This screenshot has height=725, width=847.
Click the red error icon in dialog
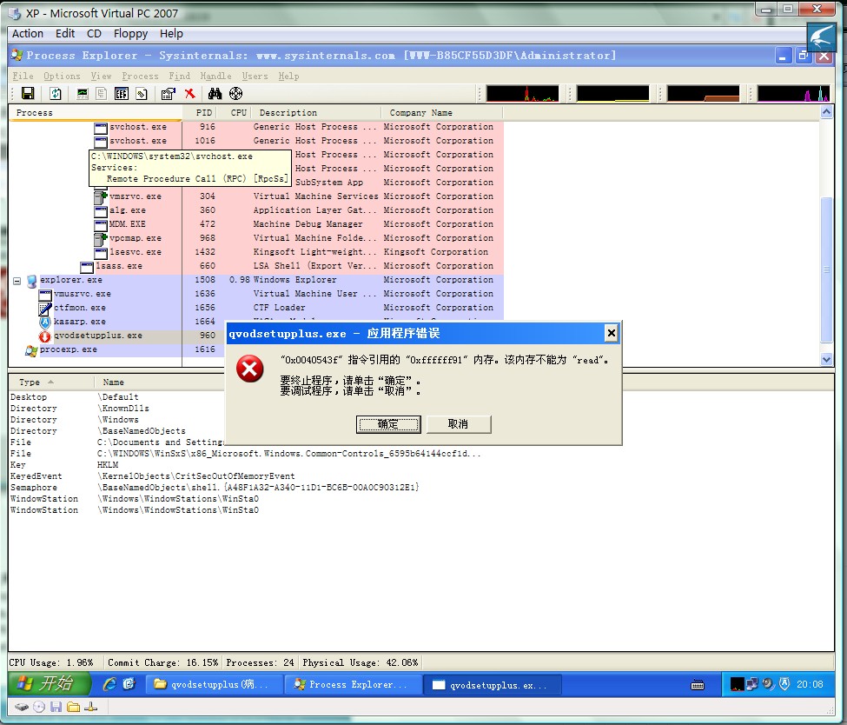point(249,369)
